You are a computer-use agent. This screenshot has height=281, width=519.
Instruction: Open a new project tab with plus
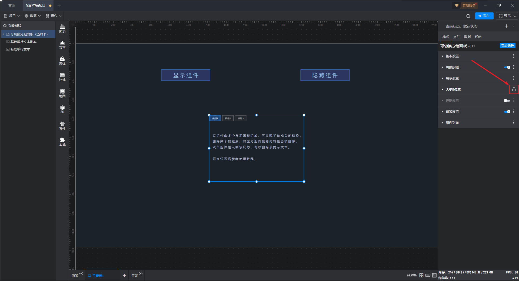59,5
